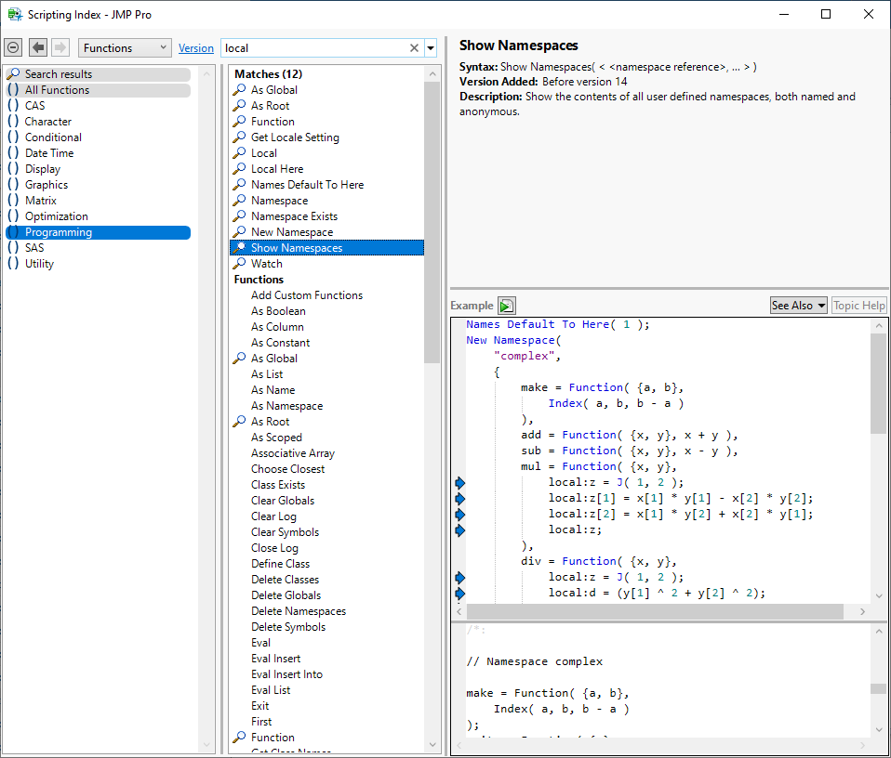Clear the search box text
891x758 pixels.
(414, 48)
